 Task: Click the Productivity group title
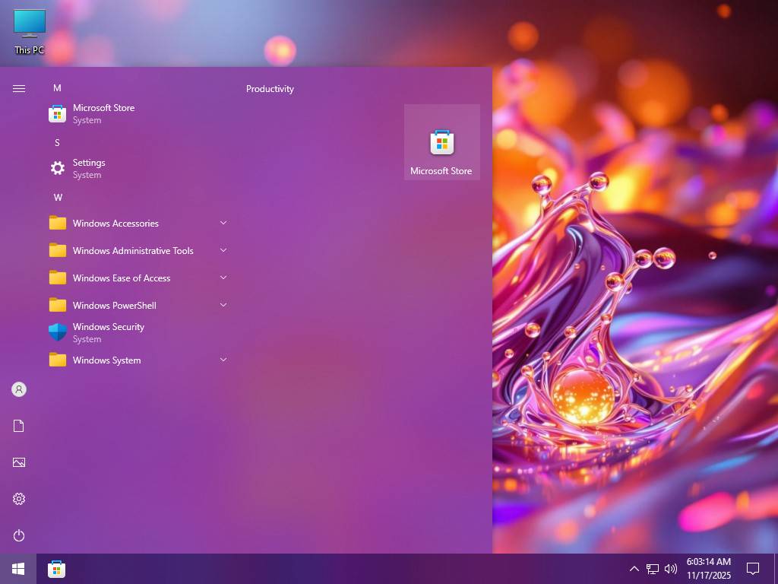(x=270, y=89)
